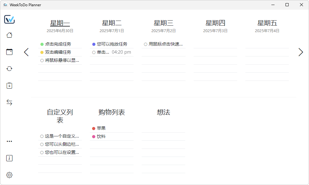Select the 购物列表 list title
This screenshot has width=309, height=185.
pyautogui.click(x=112, y=112)
